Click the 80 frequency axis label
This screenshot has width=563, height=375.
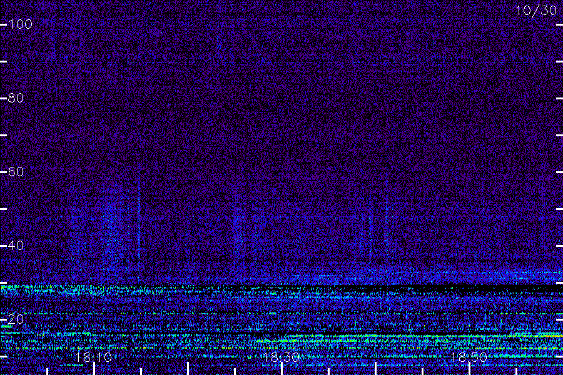16,98
